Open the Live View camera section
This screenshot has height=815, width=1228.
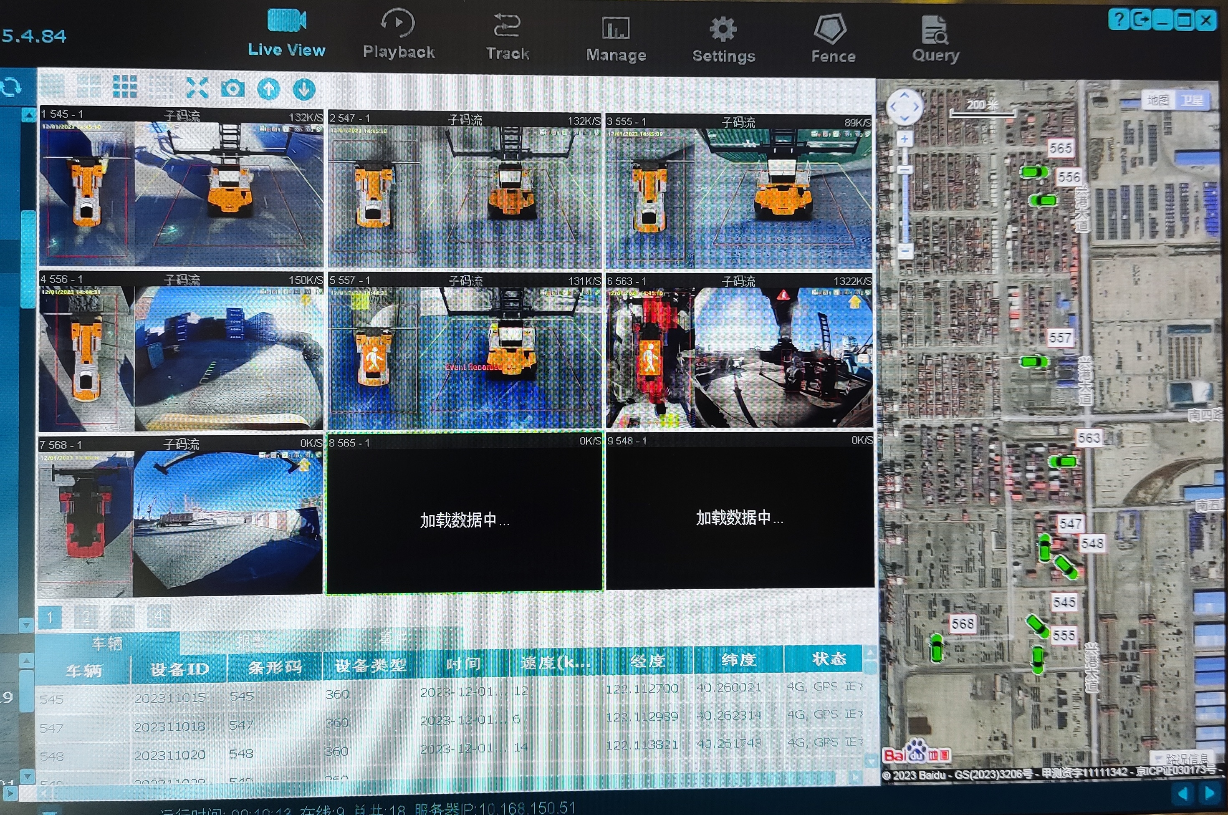click(x=286, y=33)
